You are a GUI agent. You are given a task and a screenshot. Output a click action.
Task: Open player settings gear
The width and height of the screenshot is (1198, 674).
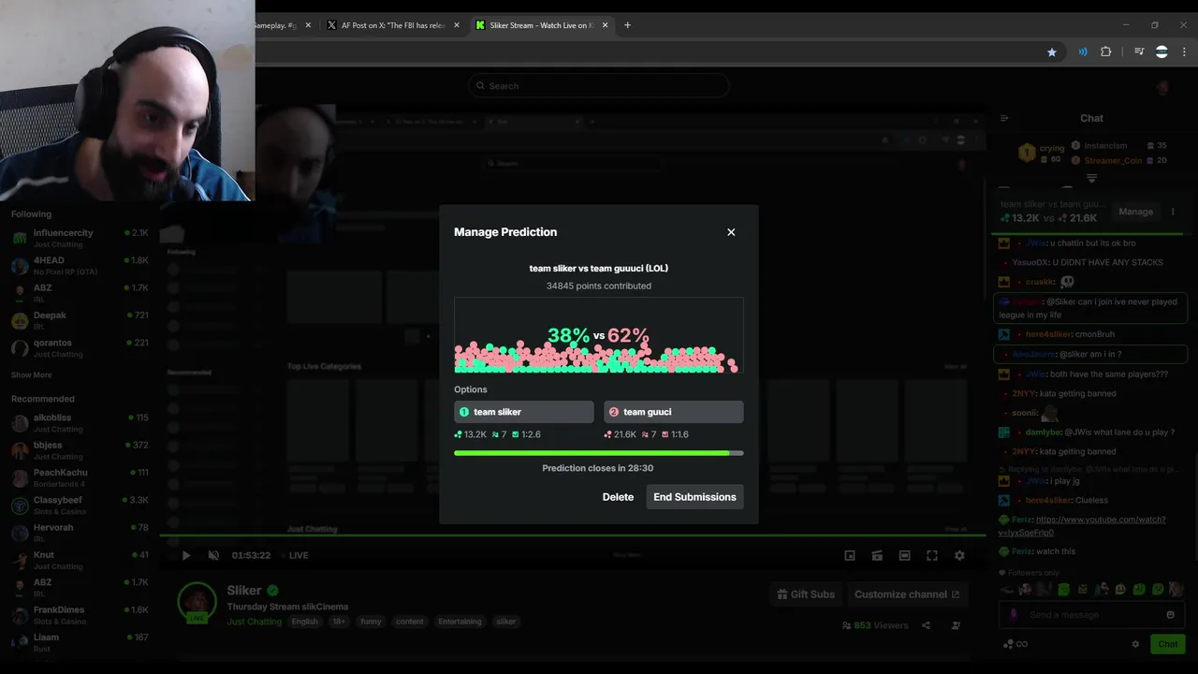959,555
